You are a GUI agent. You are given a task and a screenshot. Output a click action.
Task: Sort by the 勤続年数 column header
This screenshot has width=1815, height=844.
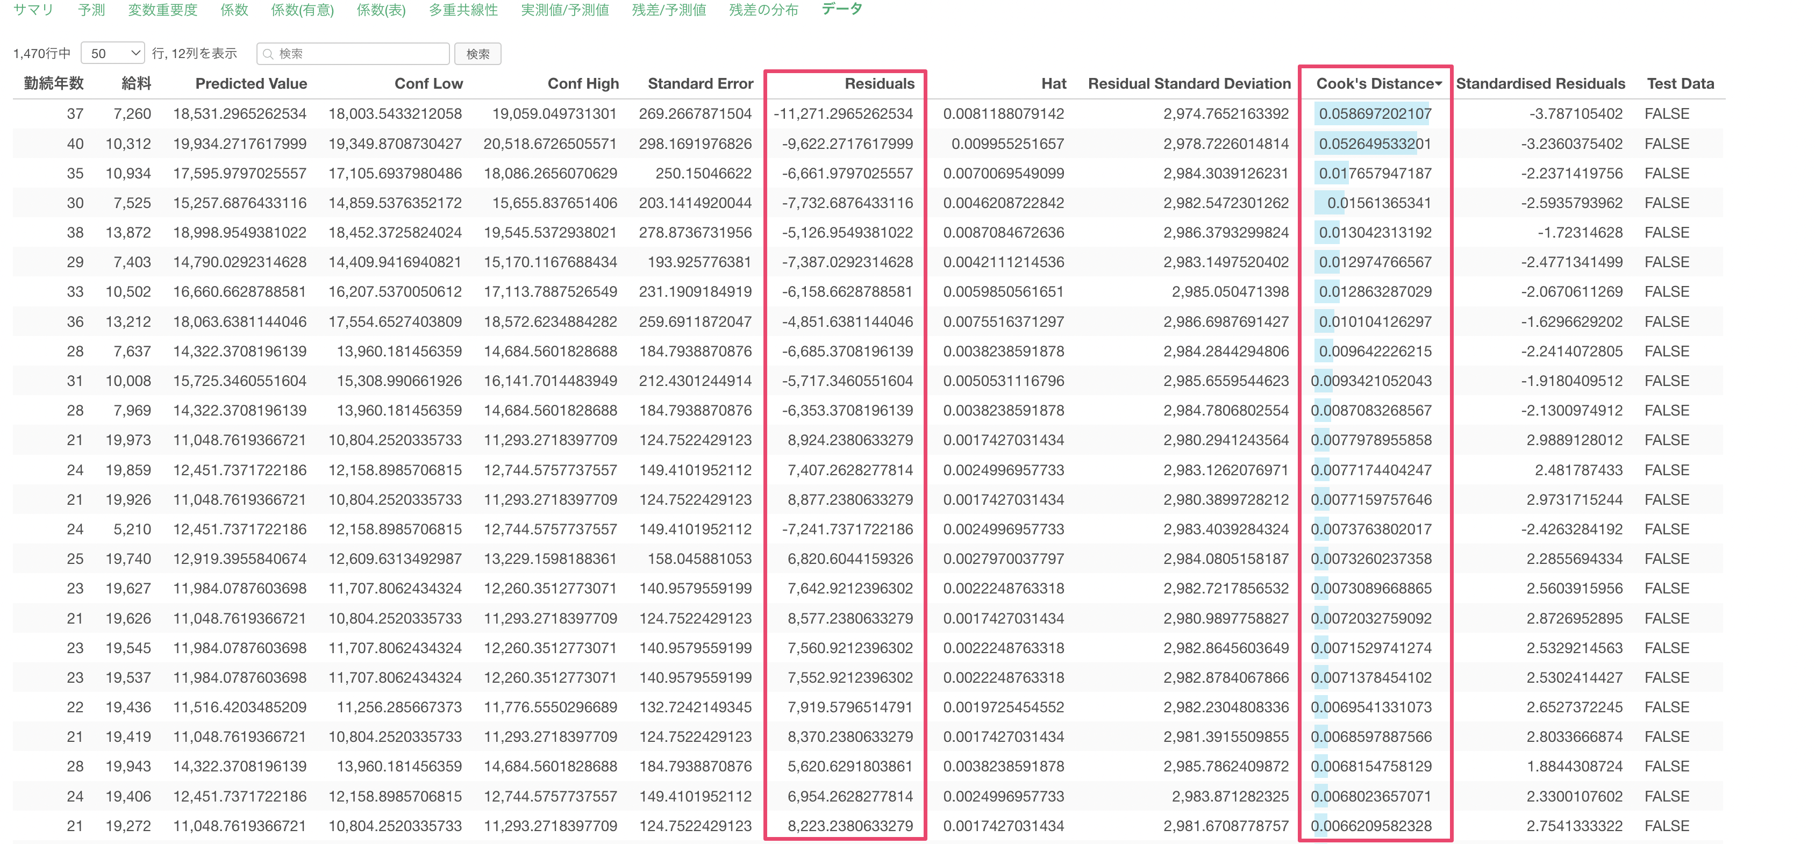tap(54, 83)
